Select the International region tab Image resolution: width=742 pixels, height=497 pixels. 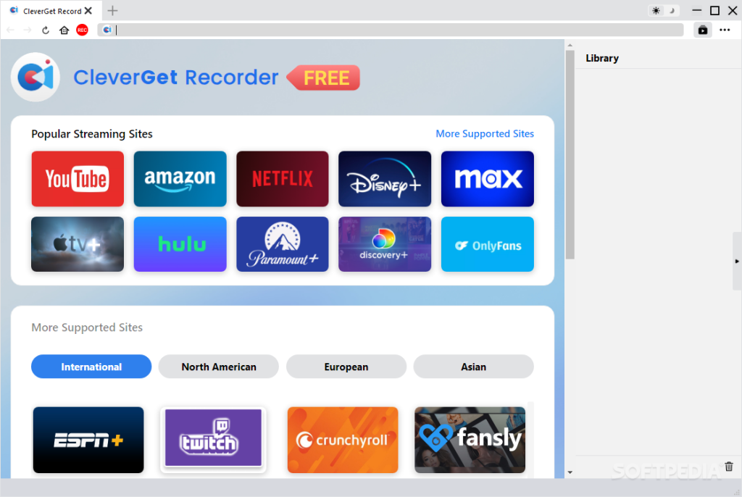click(x=91, y=367)
